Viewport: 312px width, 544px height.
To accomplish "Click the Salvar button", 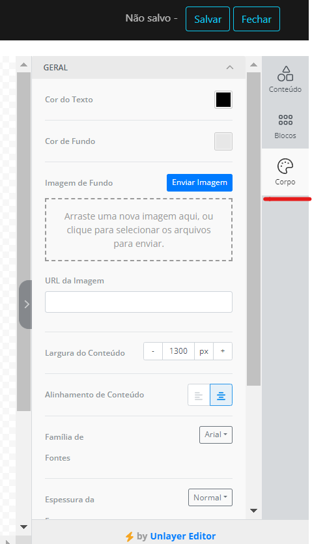I will coord(208,19).
